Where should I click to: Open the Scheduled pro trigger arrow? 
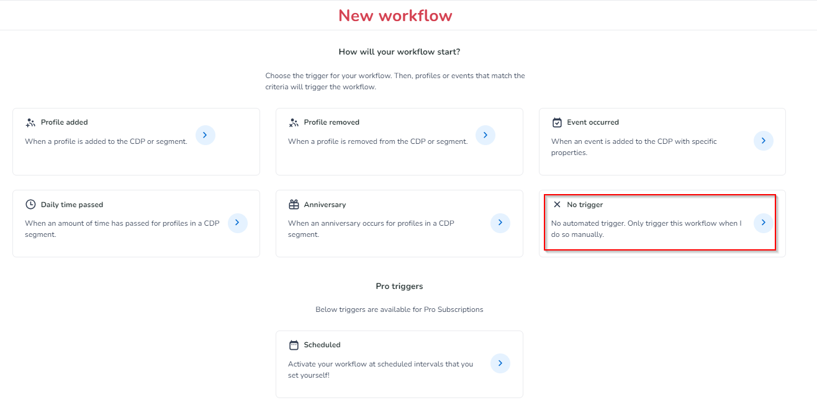pos(500,363)
